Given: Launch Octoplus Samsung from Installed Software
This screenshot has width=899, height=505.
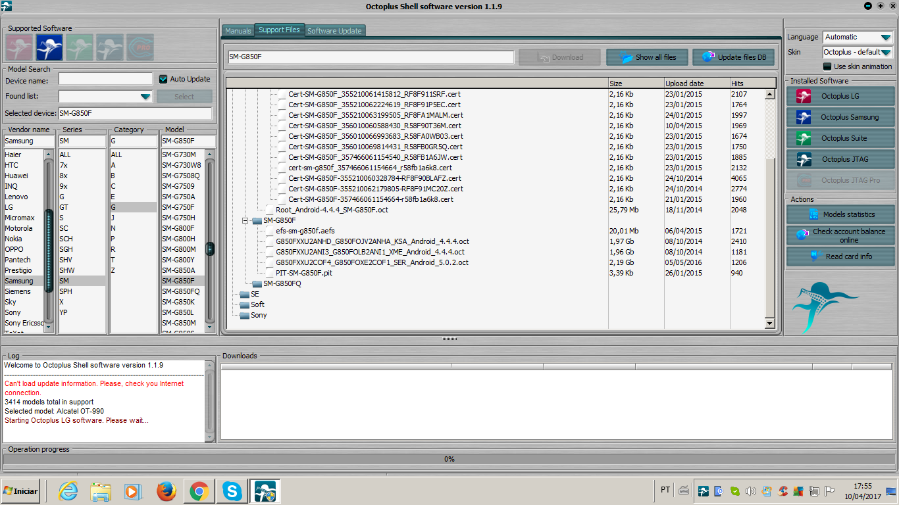Looking at the screenshot, I should point(840,117).
